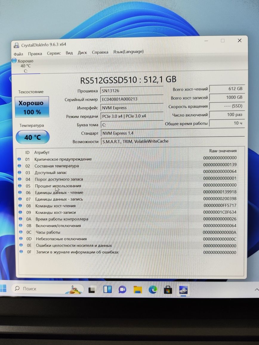Select row 03 Доступный запас
Image resolution: width=259 pixels, height=345 pixels.
coord(128,172)
